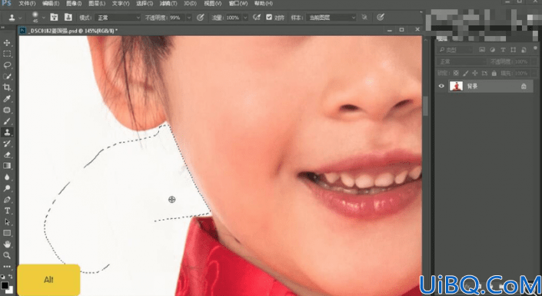Open the 文字(Y) menu
542x296 pixels.
point(121,3)
